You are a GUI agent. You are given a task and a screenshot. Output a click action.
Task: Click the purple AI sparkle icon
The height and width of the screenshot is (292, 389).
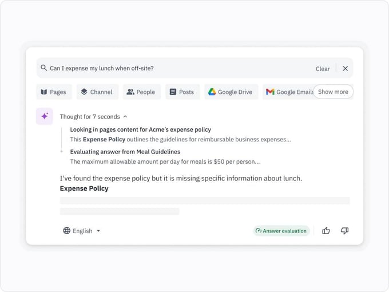click(x=45, y=116)
